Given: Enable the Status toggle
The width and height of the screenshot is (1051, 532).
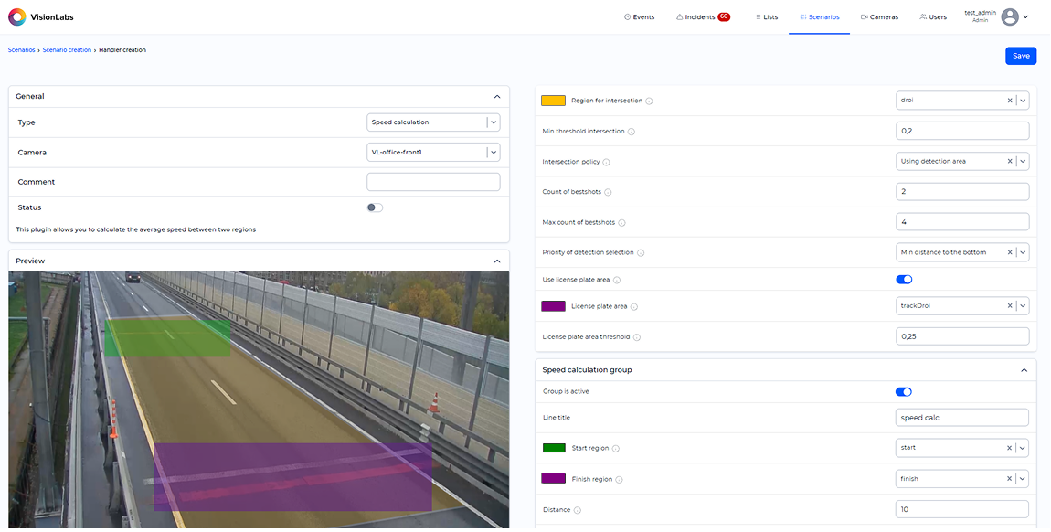Looking at the screenshot, I should (375, 207).
